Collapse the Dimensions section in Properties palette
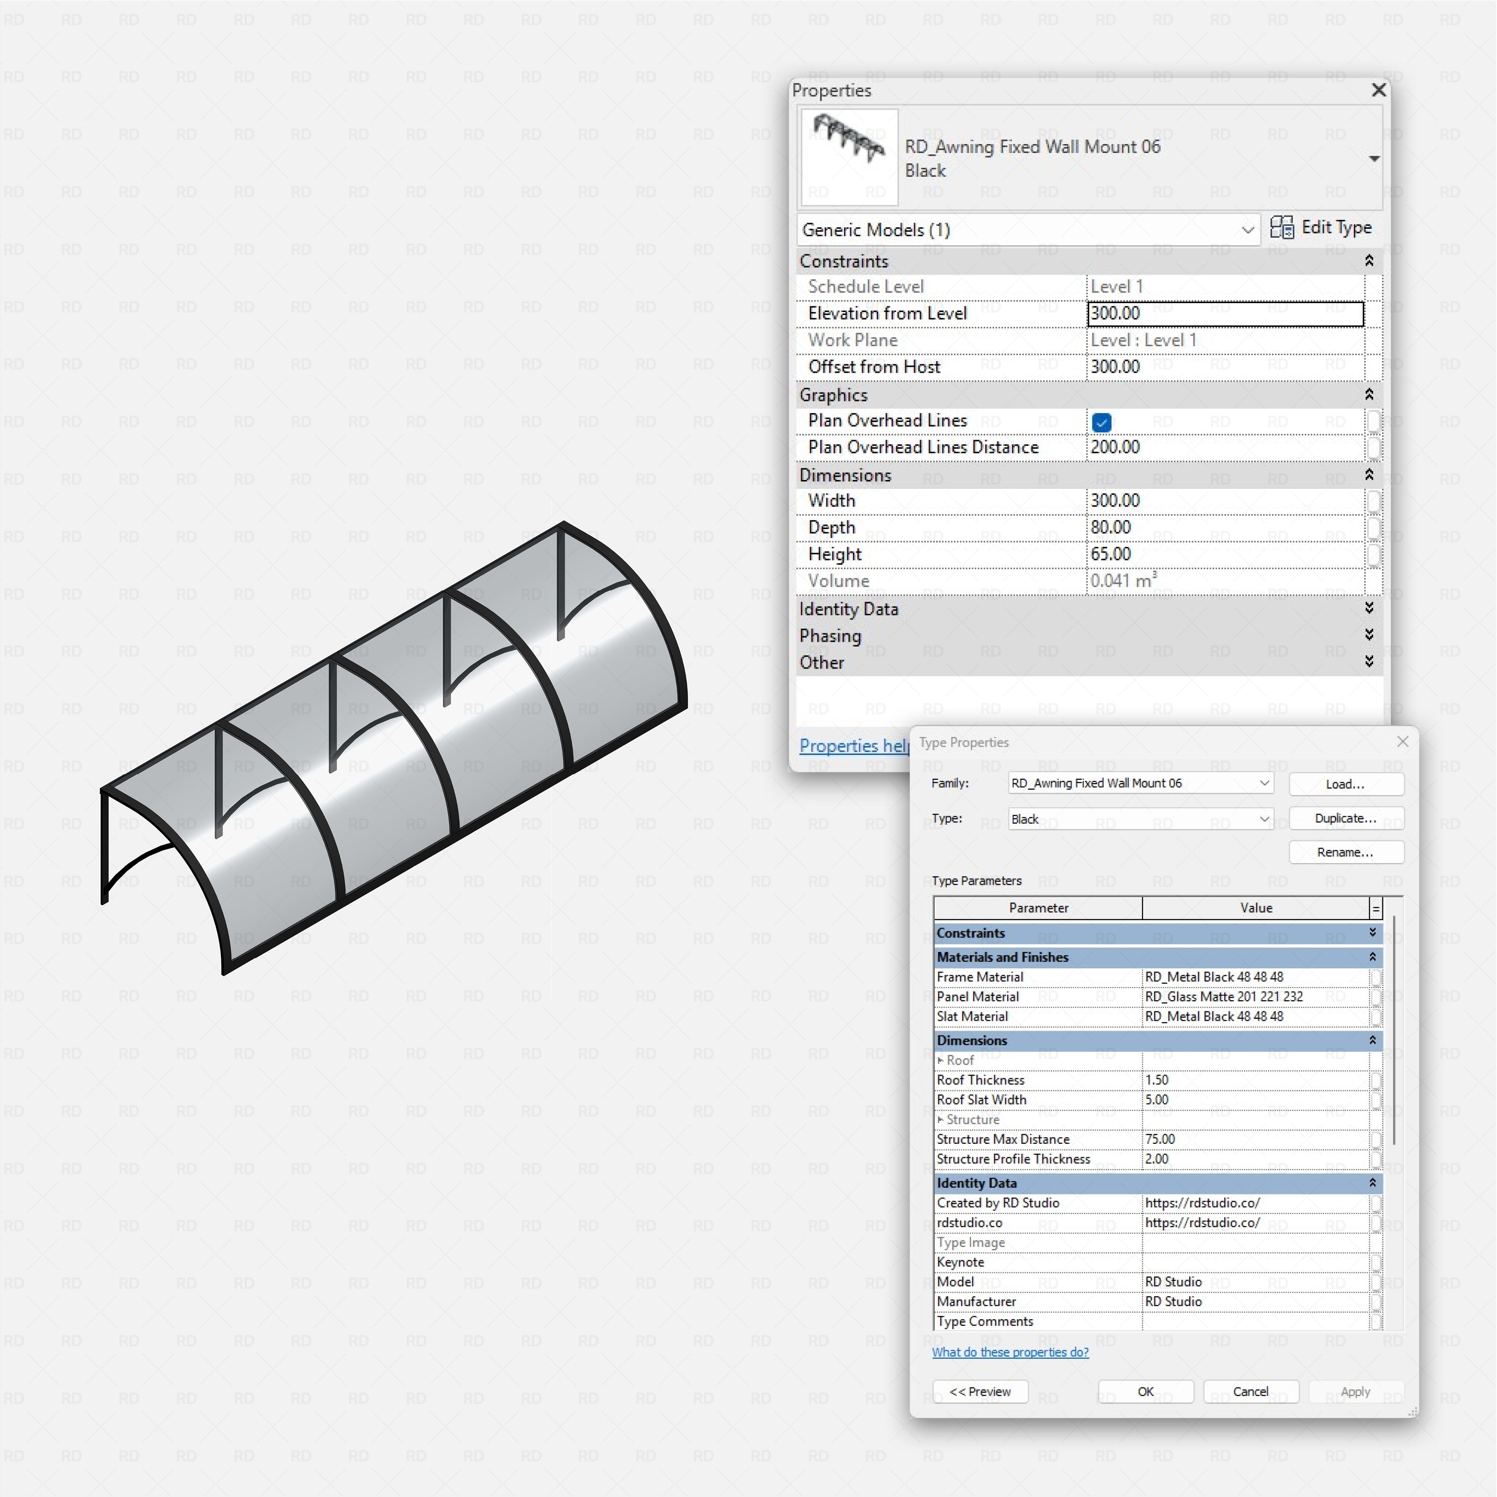 click(1369, 475)
